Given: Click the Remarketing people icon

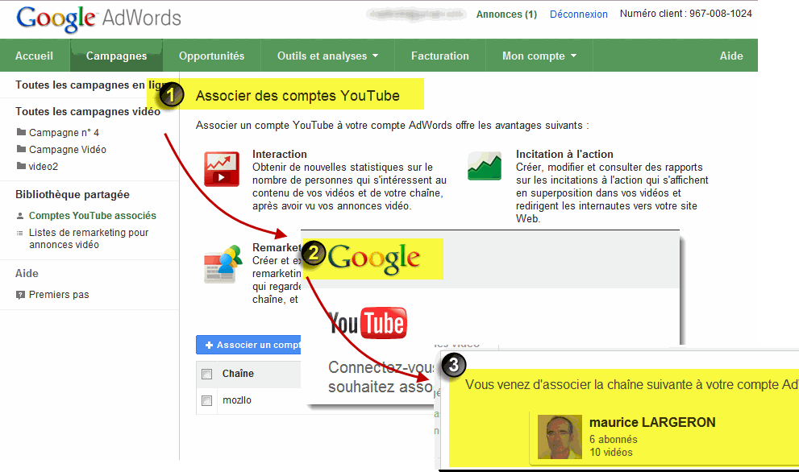Looking at the screenshot, I should click(223, 263).
